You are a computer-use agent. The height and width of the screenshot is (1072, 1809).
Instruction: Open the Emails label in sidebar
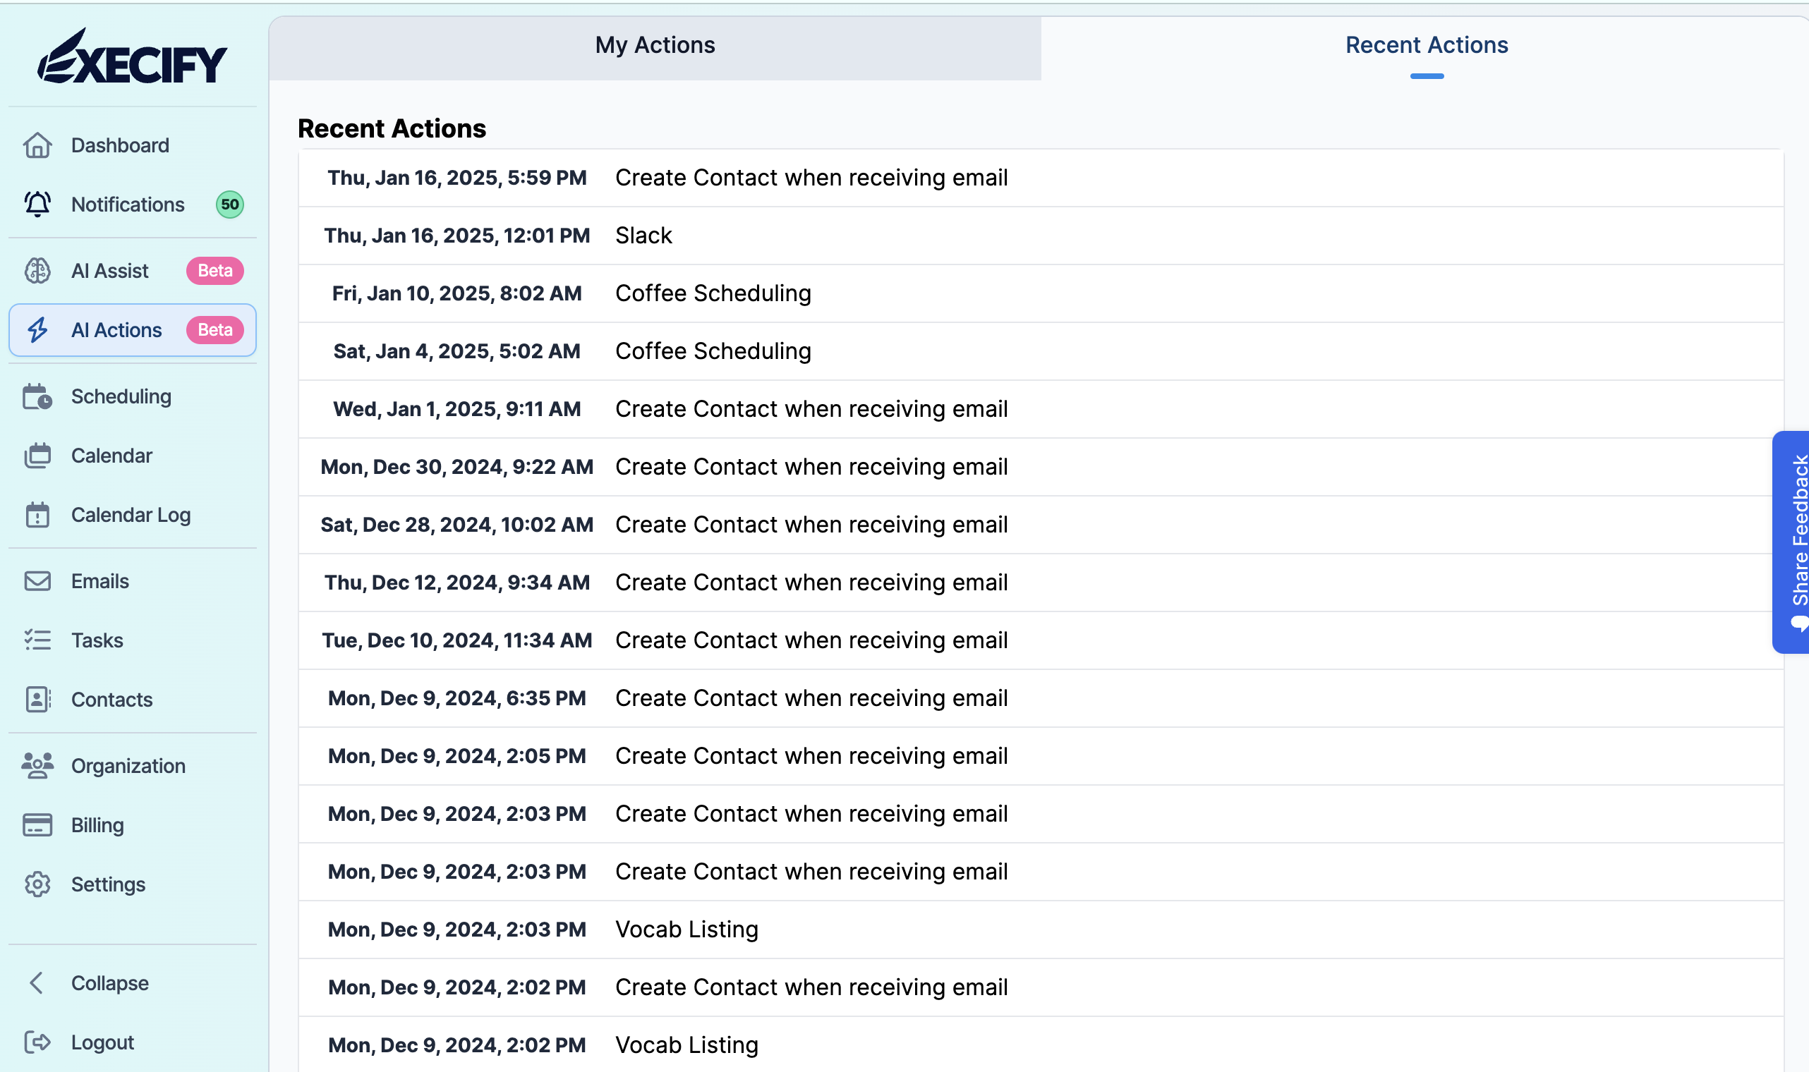[x=100, y=582]
